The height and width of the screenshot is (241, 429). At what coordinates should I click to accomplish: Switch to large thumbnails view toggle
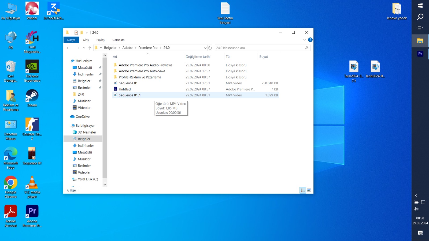point(309,190)
